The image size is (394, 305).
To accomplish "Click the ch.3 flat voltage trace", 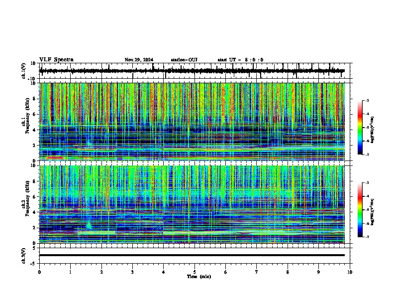I will point(192,255).
